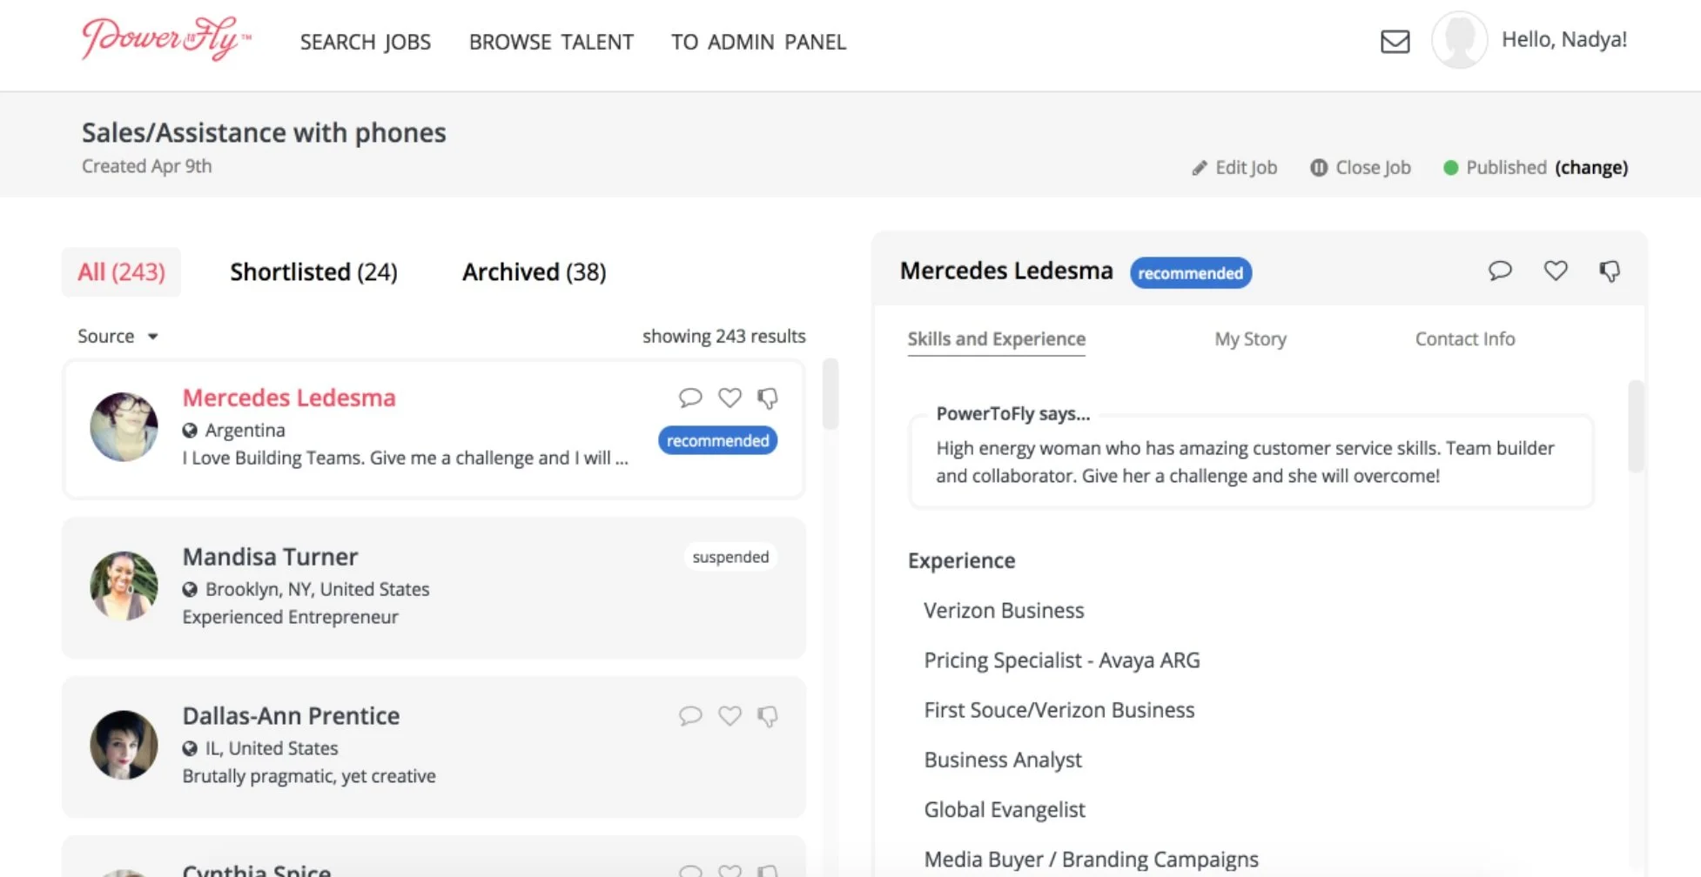The height and width of the screenshot is (877, 1701).
Task: Click comment icon on Mercedes Ledesma card
Action: tap(690, 398)
